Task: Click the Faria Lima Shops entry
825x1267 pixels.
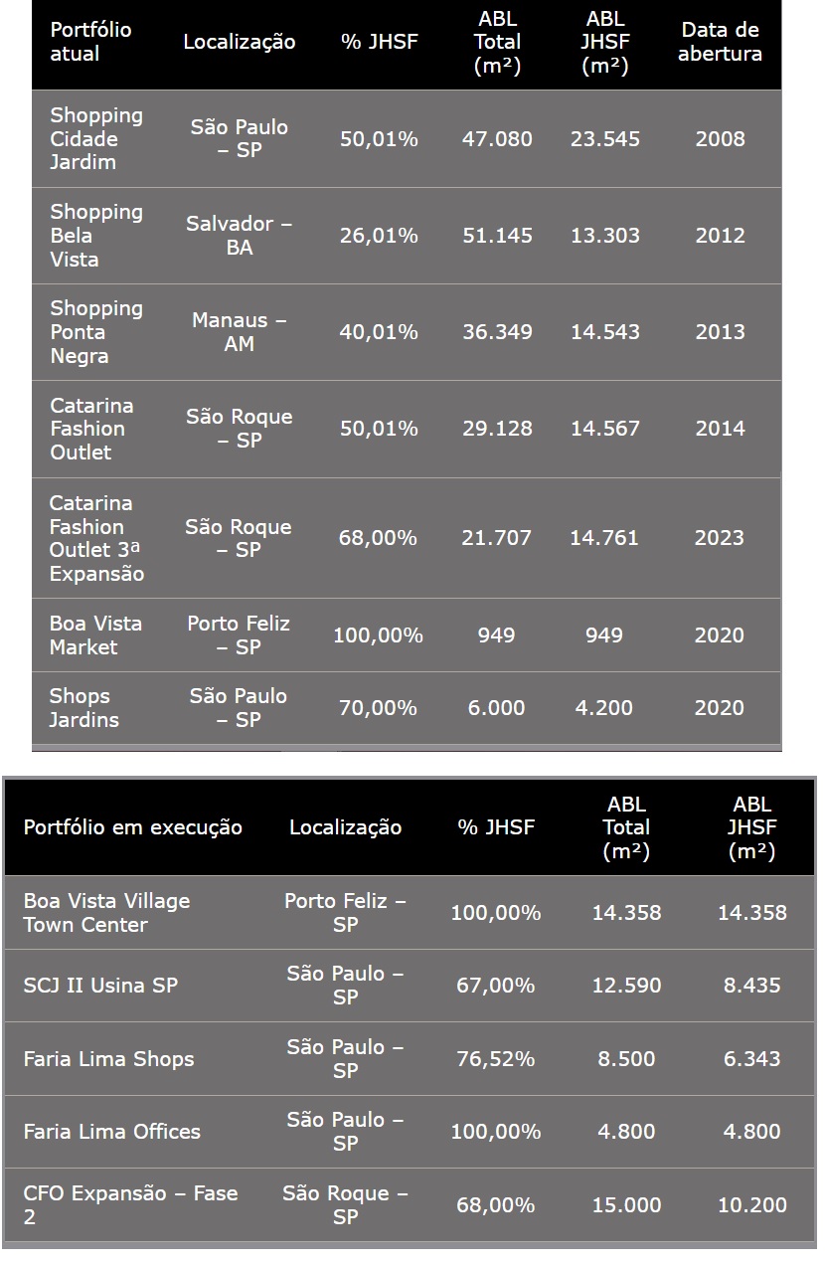Action: click(x=109, y=1059)
